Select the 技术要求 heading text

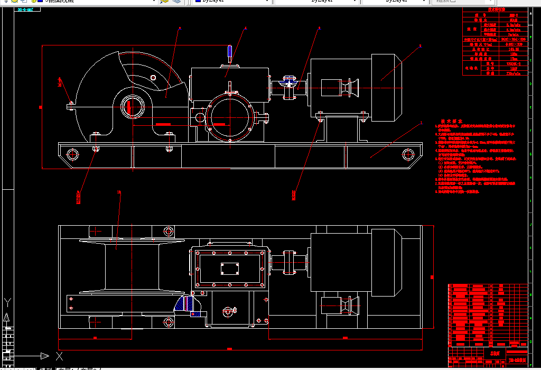click(x=451, y=122)
